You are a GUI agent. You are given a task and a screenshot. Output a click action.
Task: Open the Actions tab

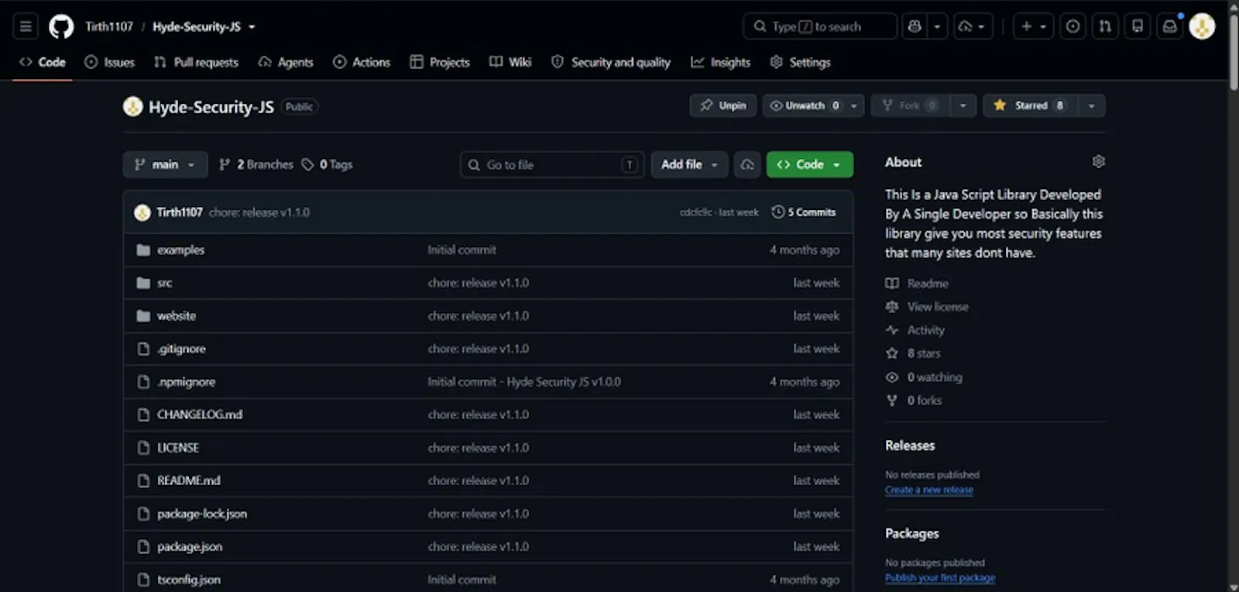tap(362, 62)
